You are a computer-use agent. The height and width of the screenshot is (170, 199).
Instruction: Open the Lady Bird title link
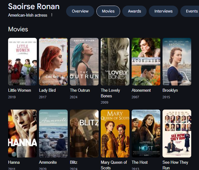[47, 90]
